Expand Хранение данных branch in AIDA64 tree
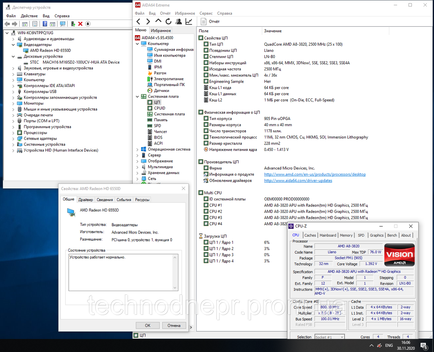 click(137, 173)
